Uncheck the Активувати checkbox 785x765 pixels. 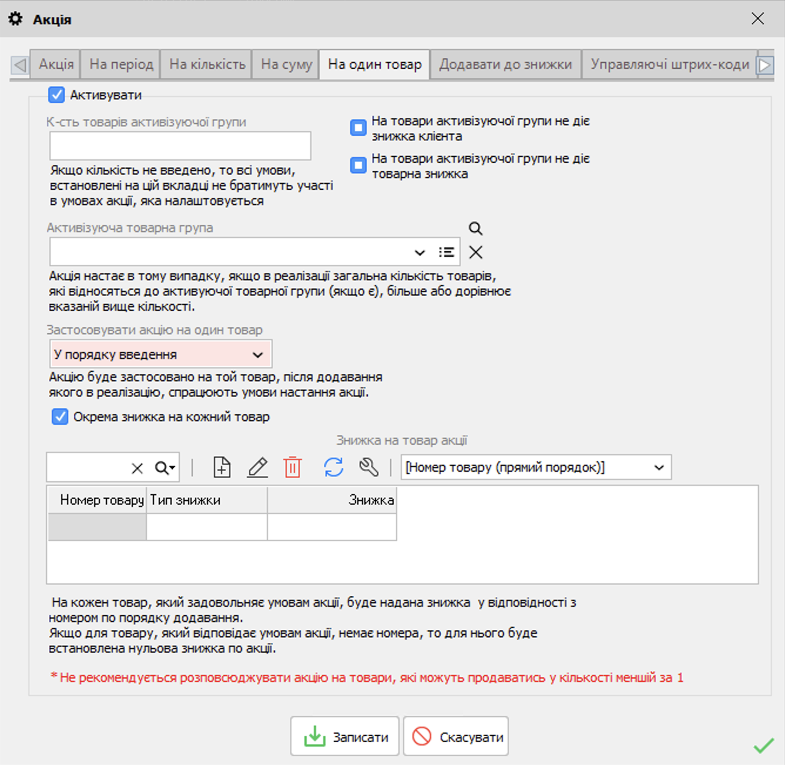56,95
